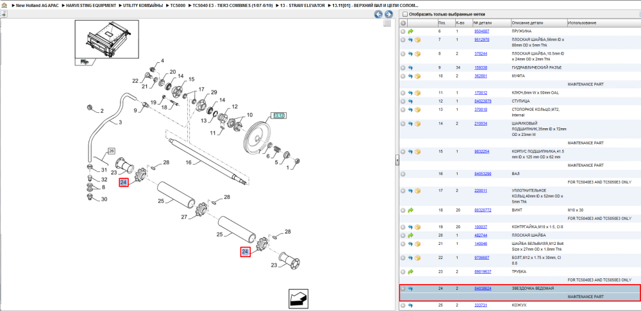Open breadcrumb '13 - STRAW ELEVATOR'
641x311 pixels.
click(x=302, y=6)
